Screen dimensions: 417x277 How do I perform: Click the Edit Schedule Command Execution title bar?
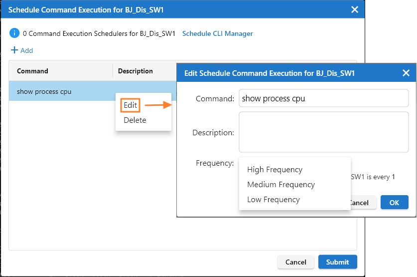coord(279,73)
